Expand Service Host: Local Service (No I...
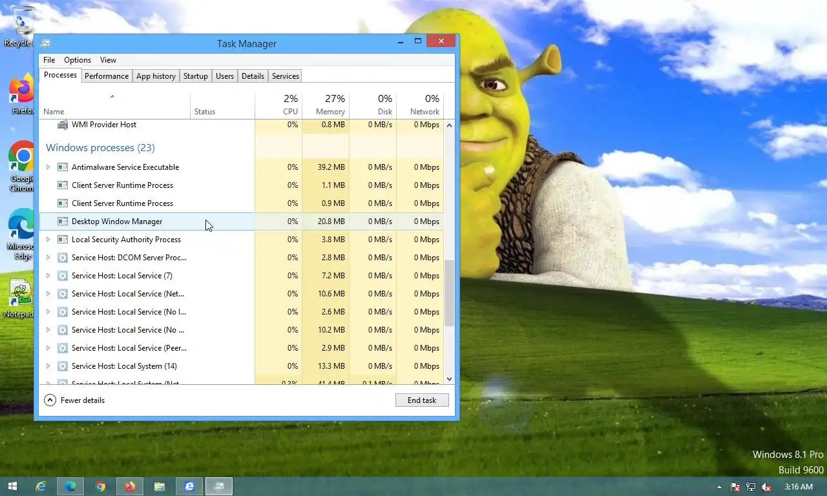This screenshot has height=496, width=827. point(48,312)
